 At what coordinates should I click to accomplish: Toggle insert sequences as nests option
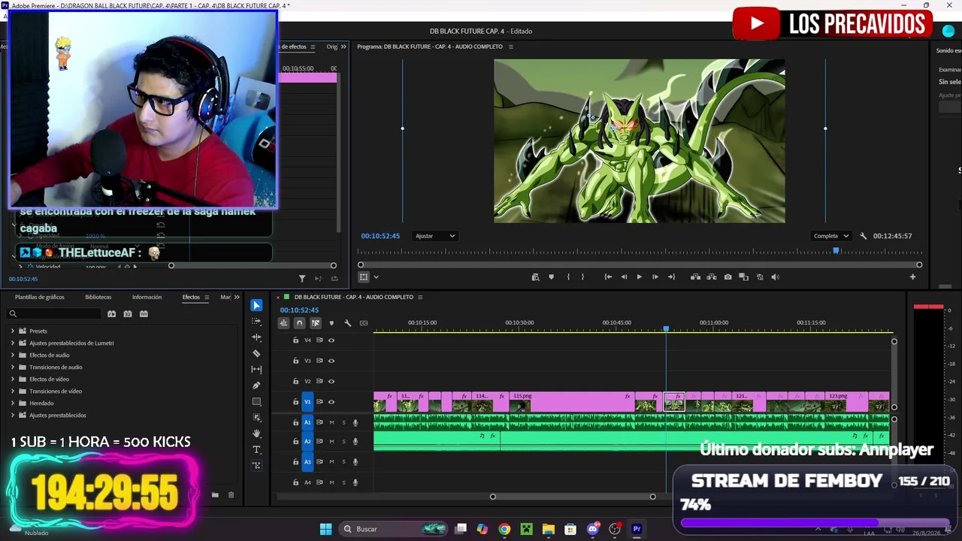click(283, 323)
